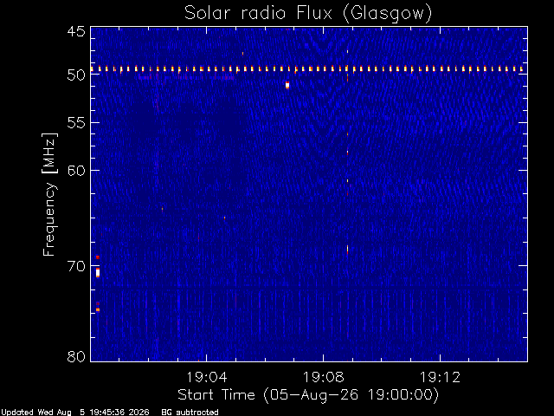Click the 80 MHz axis tick label
The height and width of the screenshot is (416, 554).
pyautogui.click(x=76, y=356)
